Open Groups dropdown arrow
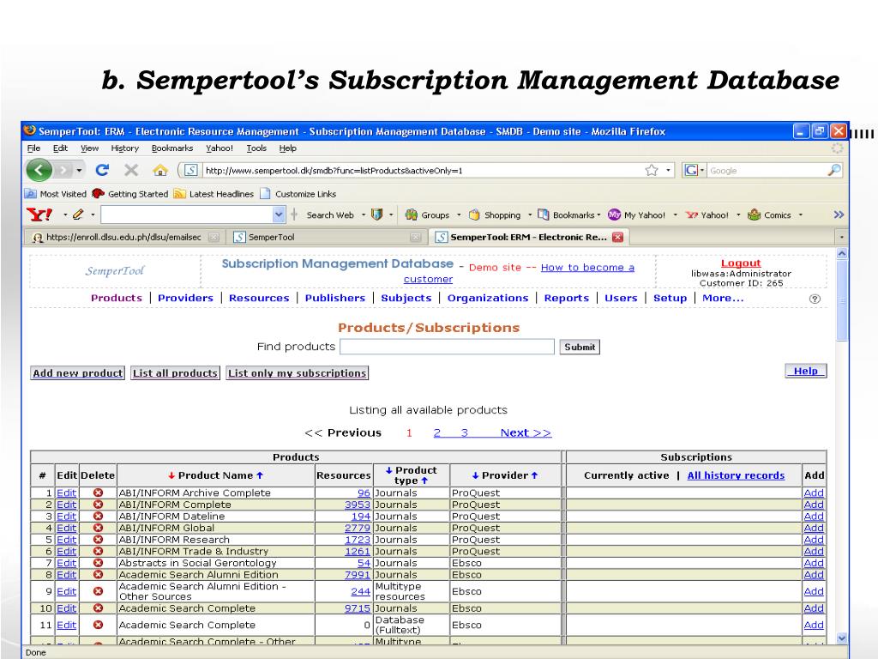 [x=459, y=215]
